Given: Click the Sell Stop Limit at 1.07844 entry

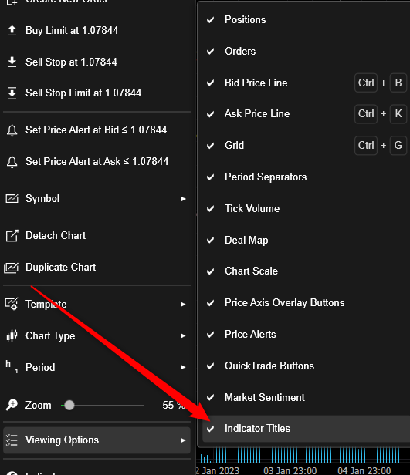Looking at the screenshot, I should (x=97, y=93).
